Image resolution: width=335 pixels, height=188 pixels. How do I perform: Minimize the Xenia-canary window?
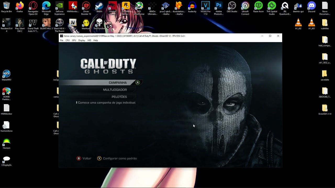point(262,36)
